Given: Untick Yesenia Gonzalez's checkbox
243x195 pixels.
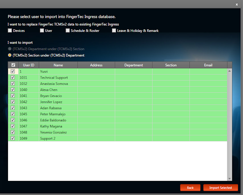Looking at the screenshot, I should [13, 132].
